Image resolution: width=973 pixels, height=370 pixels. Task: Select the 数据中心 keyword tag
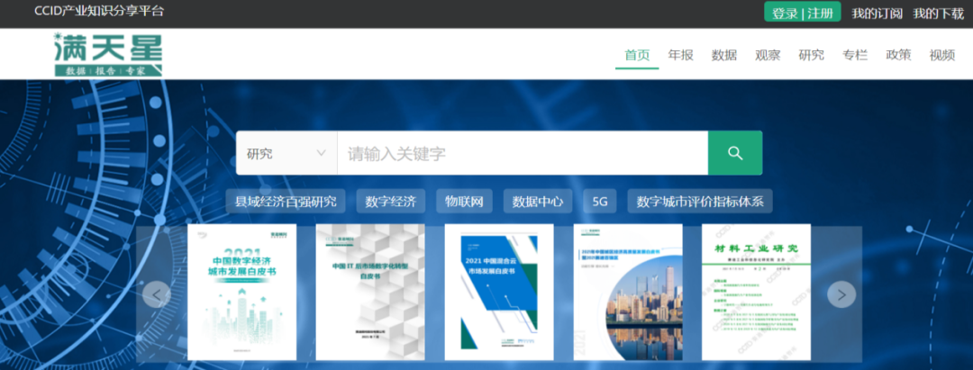coord(537,202)
